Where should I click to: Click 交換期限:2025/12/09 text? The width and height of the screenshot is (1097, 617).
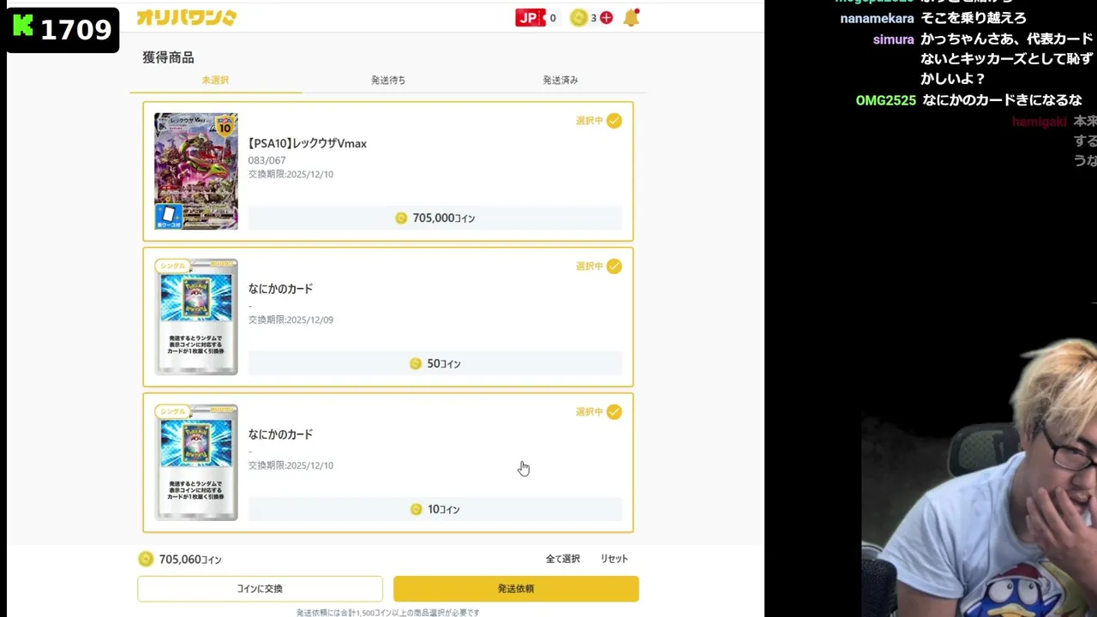point(291,320)
